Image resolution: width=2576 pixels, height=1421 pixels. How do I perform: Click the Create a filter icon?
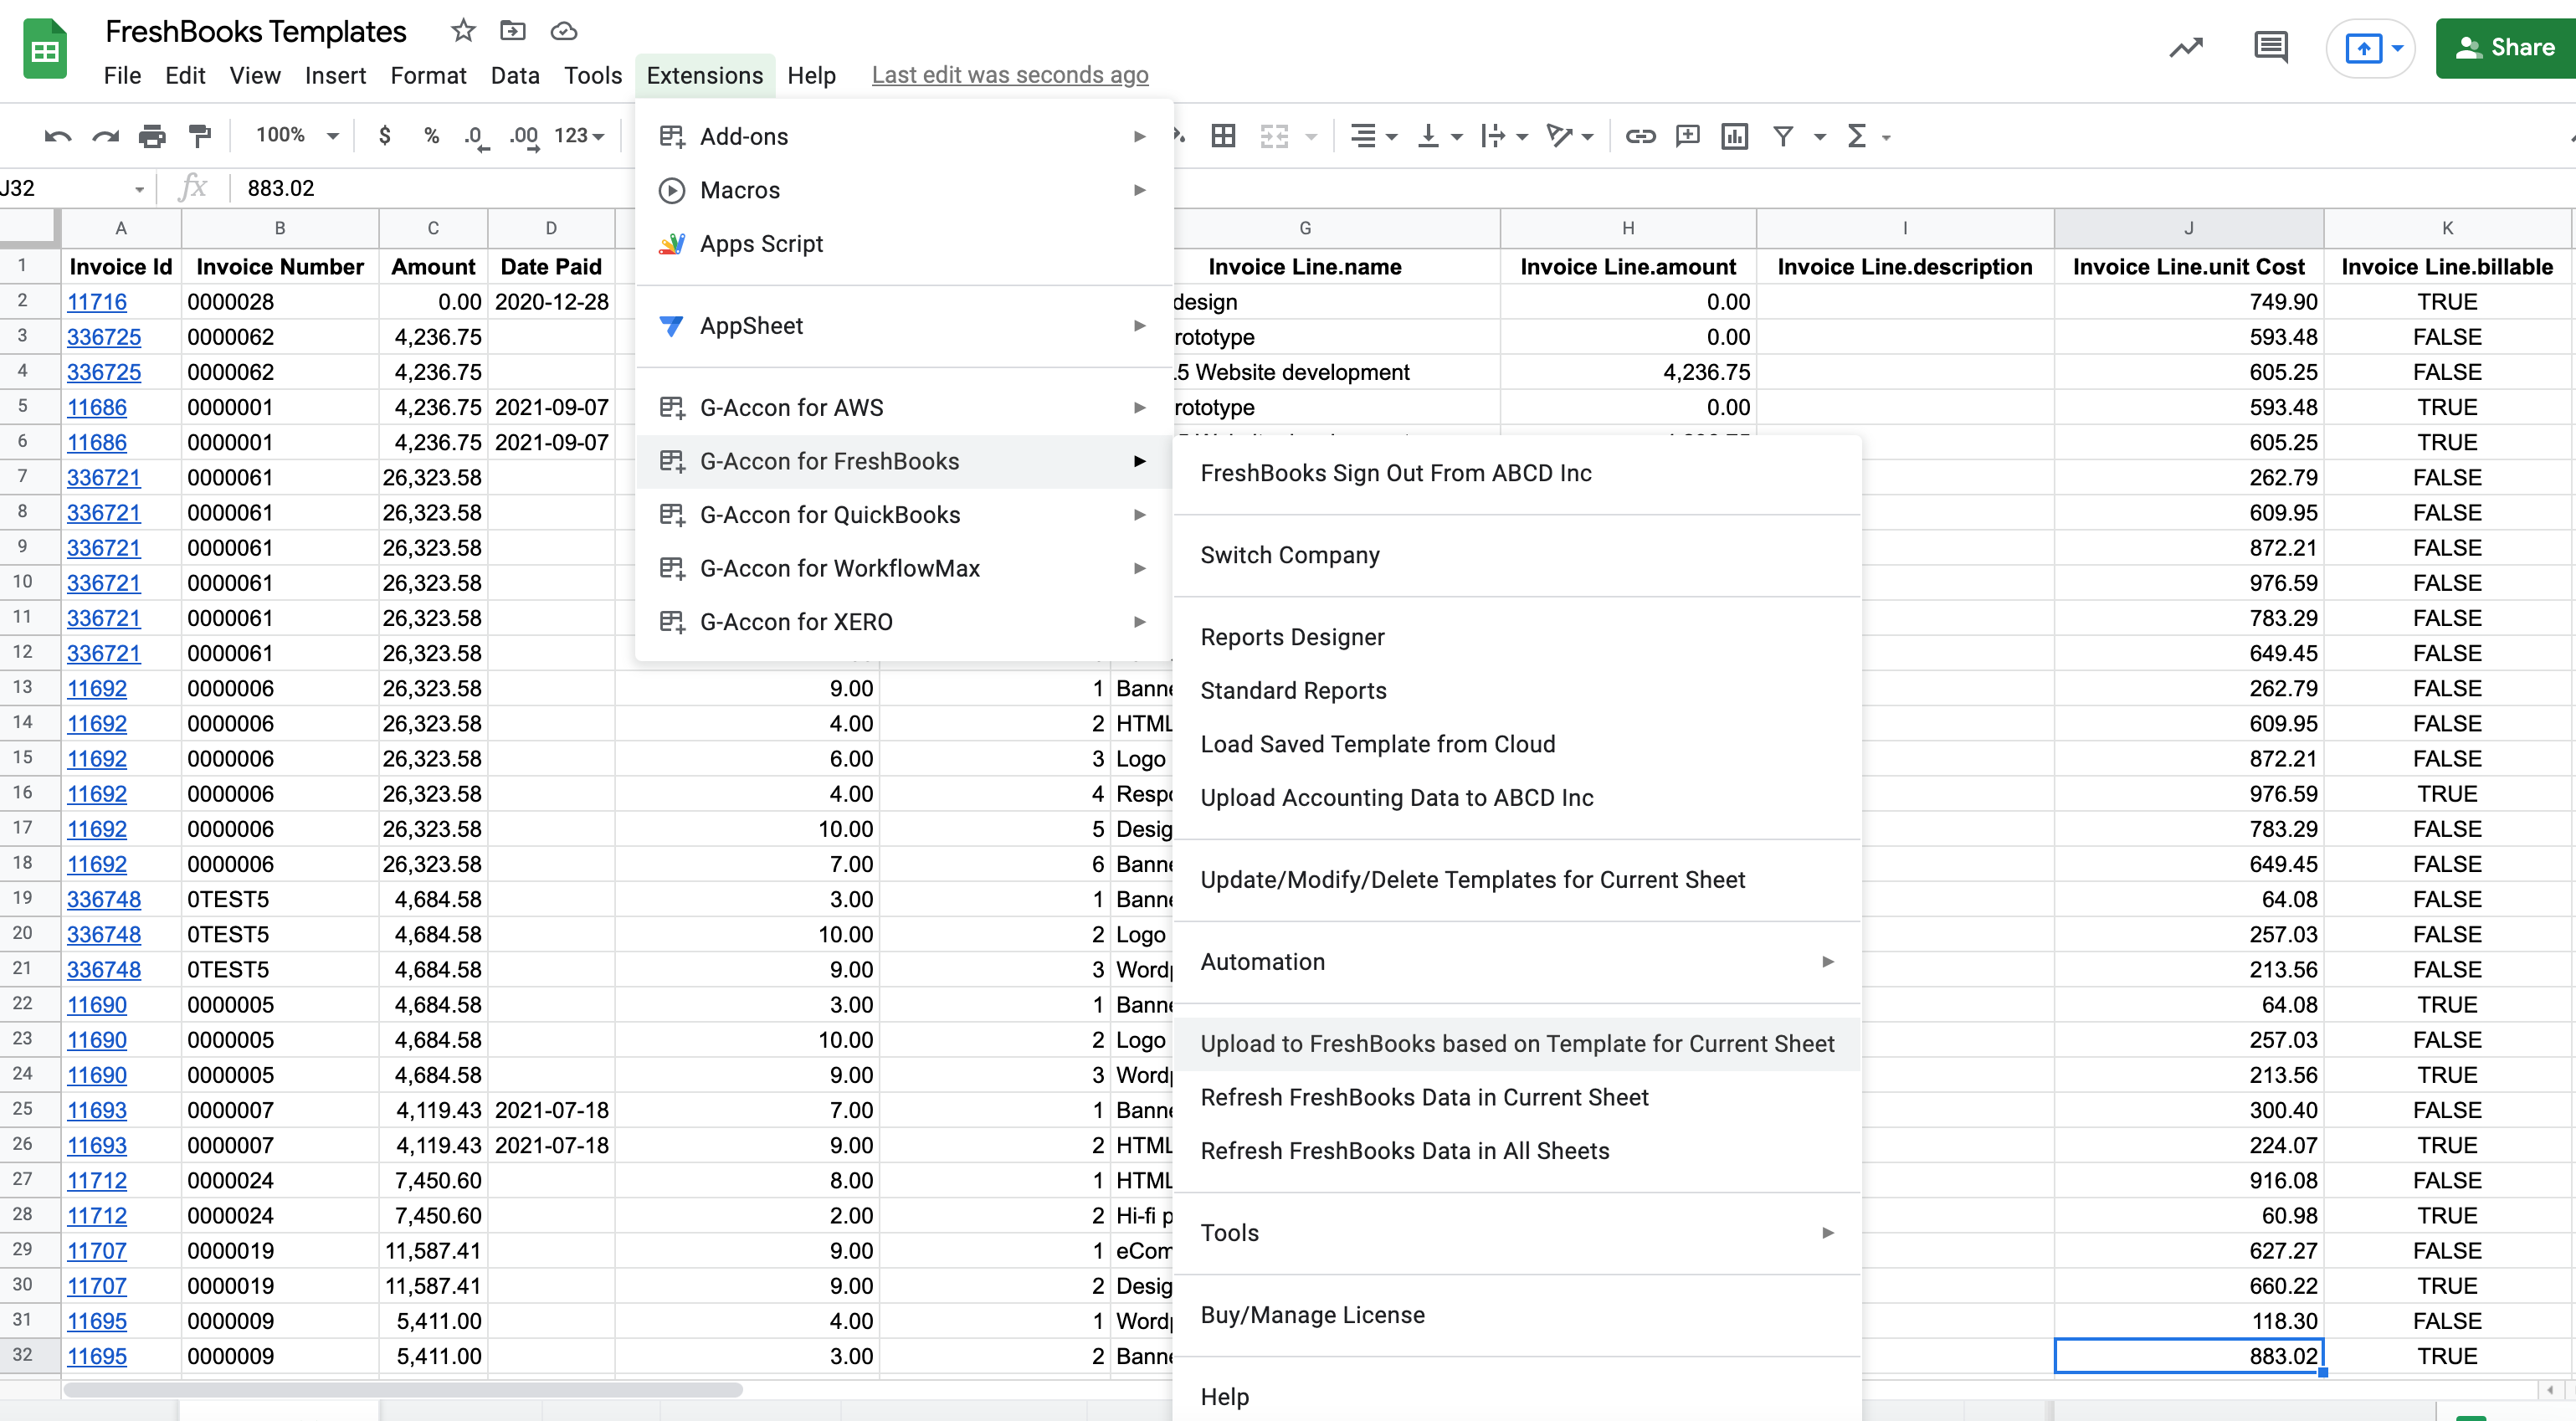tap(1783, 136)
